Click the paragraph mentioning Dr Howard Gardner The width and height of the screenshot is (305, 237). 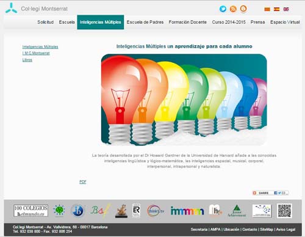184,161
